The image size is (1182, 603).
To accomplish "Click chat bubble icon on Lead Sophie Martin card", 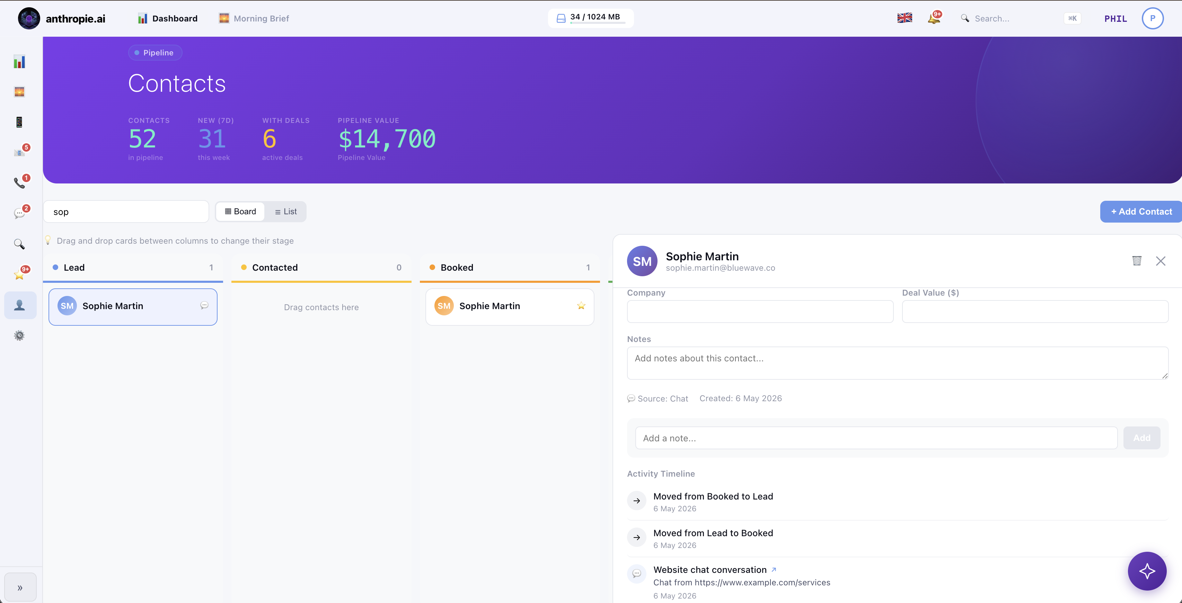I will pos(204,305).
